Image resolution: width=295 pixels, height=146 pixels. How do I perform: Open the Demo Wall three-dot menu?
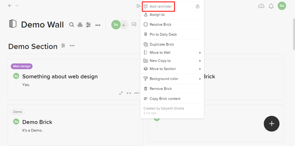click(98, 25)
